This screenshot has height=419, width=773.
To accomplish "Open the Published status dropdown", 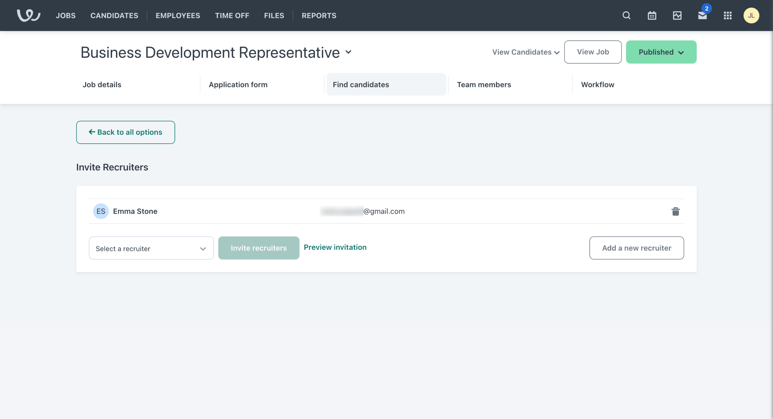I will [x=661, y=52].
